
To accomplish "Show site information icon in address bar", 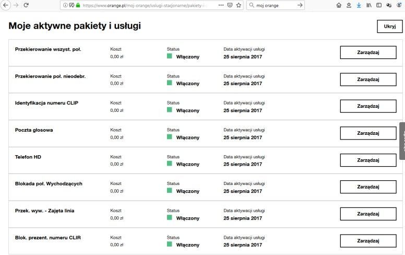I will [x=66, y=5].
